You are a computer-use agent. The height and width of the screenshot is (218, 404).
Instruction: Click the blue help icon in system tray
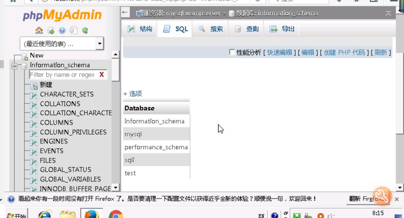click(275, 216)
